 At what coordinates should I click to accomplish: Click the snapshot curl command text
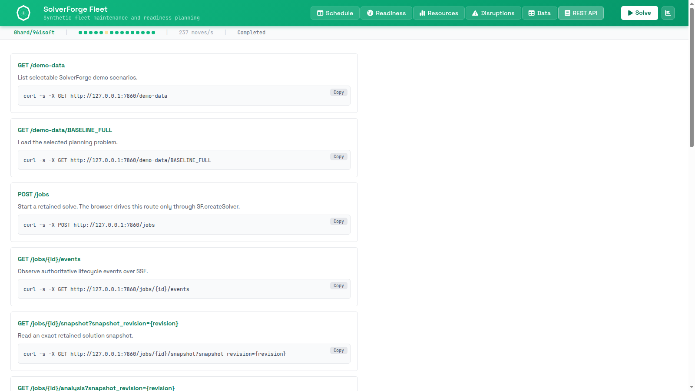click(155, 354)
